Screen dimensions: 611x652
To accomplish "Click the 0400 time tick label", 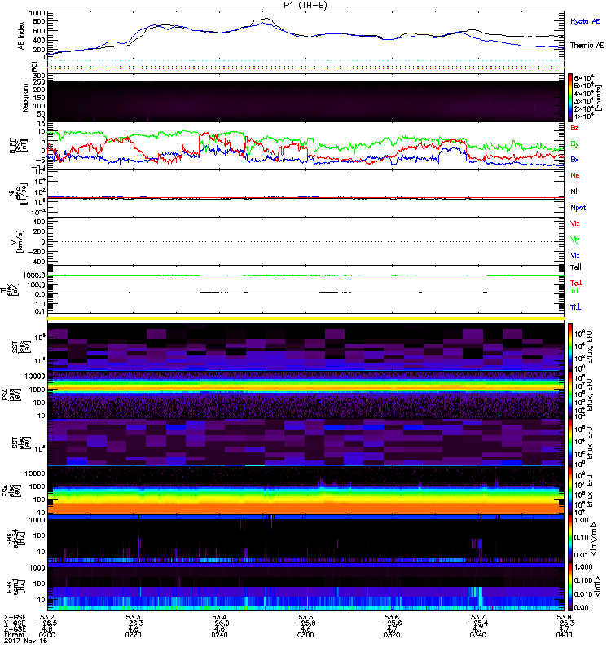I will tap(564, 635).
